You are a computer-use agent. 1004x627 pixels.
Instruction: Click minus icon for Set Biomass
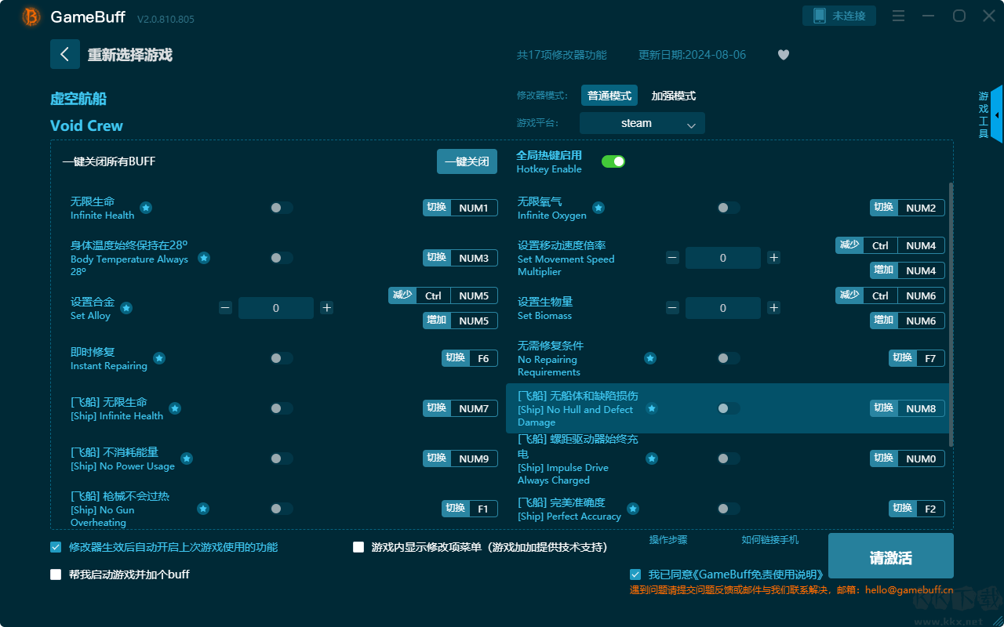point(673,308)
